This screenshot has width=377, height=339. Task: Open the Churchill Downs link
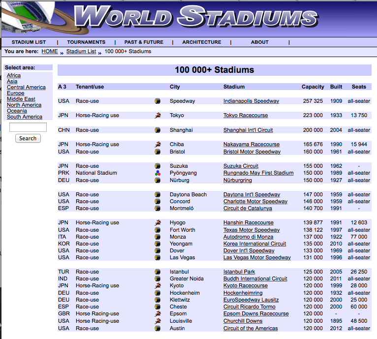click(x=243, y=321)
